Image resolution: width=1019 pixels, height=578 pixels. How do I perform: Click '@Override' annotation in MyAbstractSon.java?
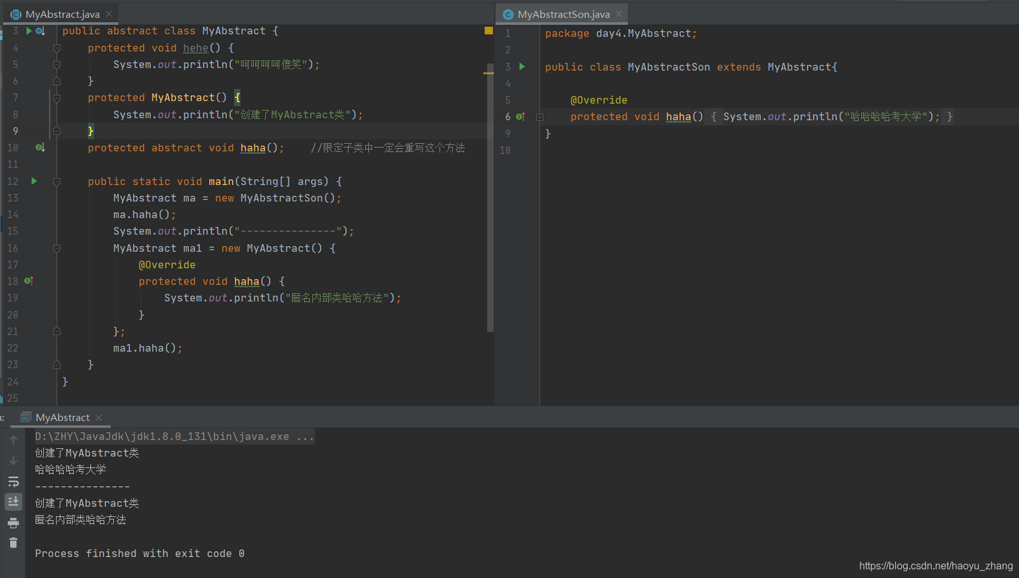(x=599, y=100)
